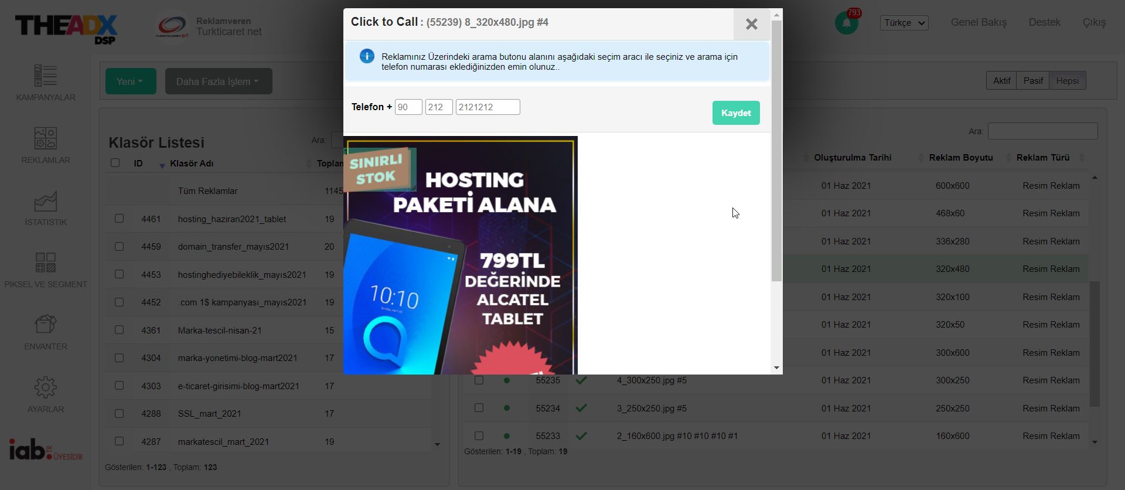Check folder 4304 marka-yonetimi-blog-mart2021
1125x490 pixels.
point(120,358)
